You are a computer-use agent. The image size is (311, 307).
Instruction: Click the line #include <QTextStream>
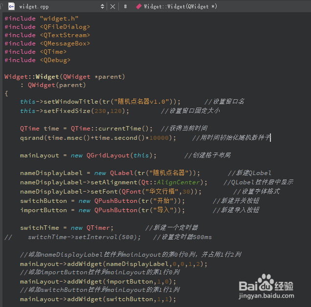click(47, 35)
